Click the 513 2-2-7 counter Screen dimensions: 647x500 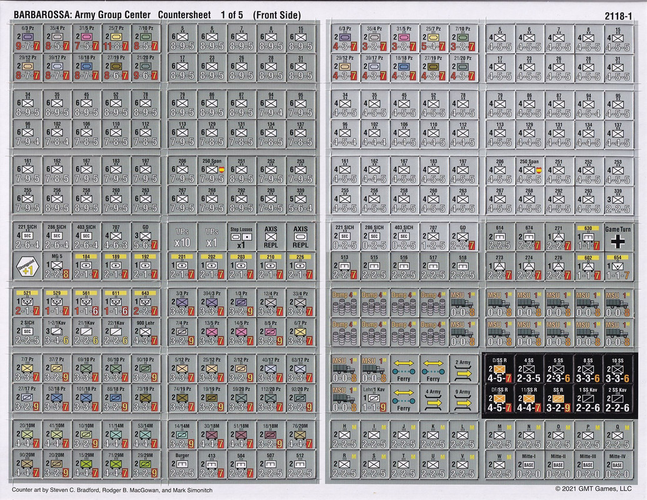click(x=344, y=266)
